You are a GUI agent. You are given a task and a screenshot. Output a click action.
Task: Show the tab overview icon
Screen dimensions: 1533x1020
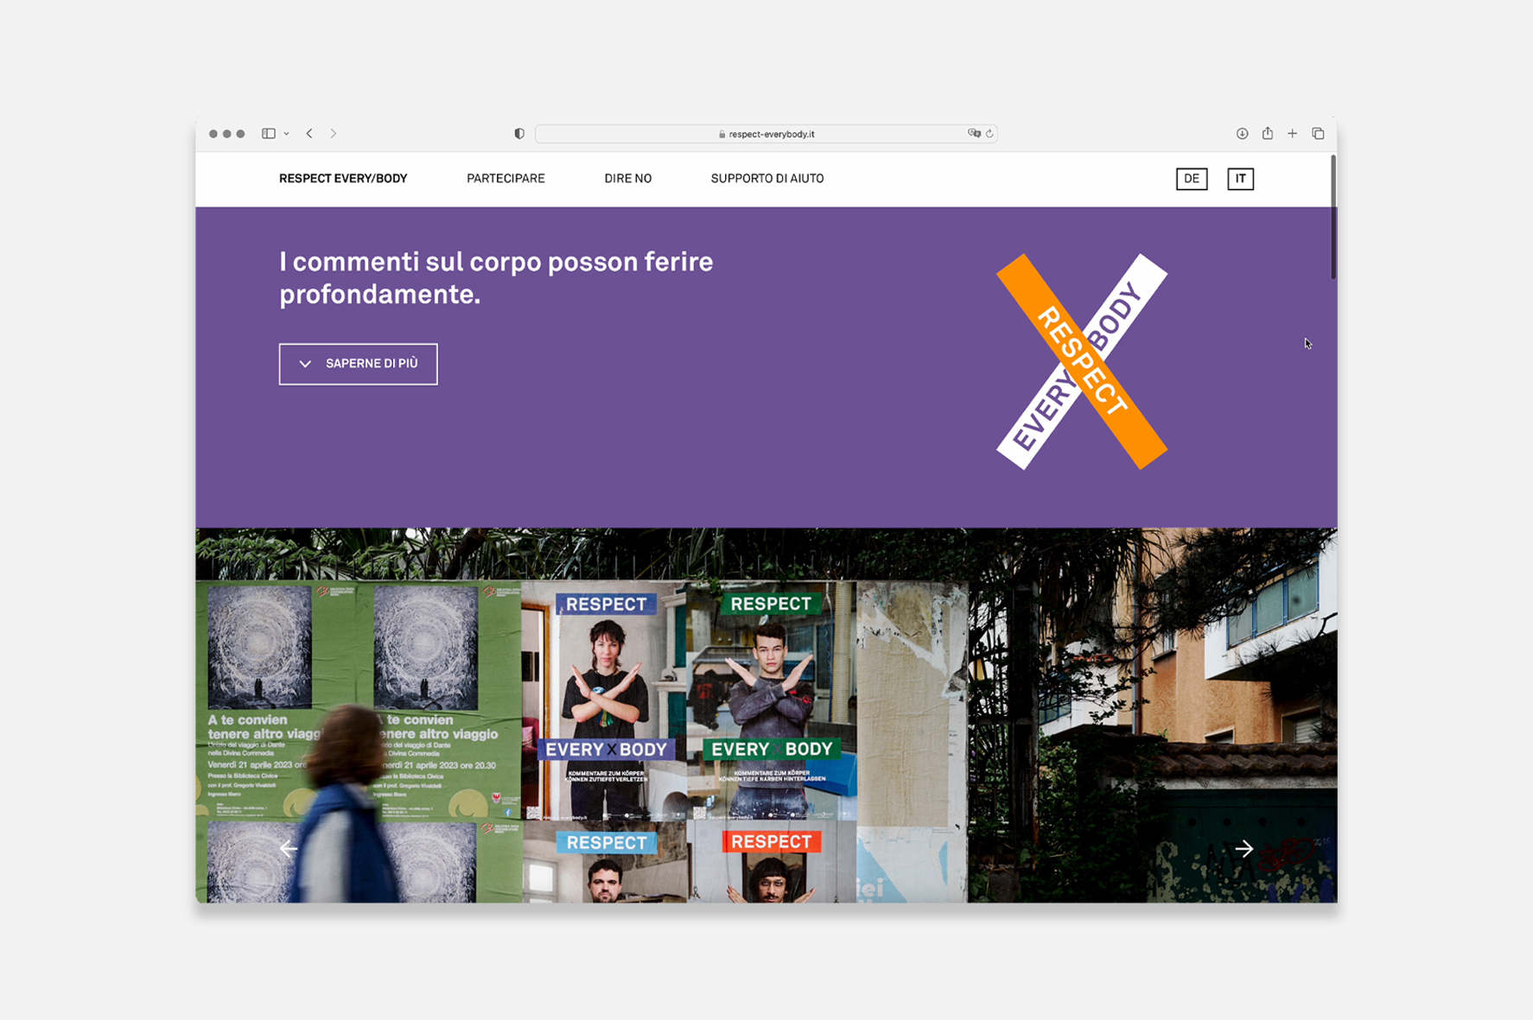(x=1318, y=134)
